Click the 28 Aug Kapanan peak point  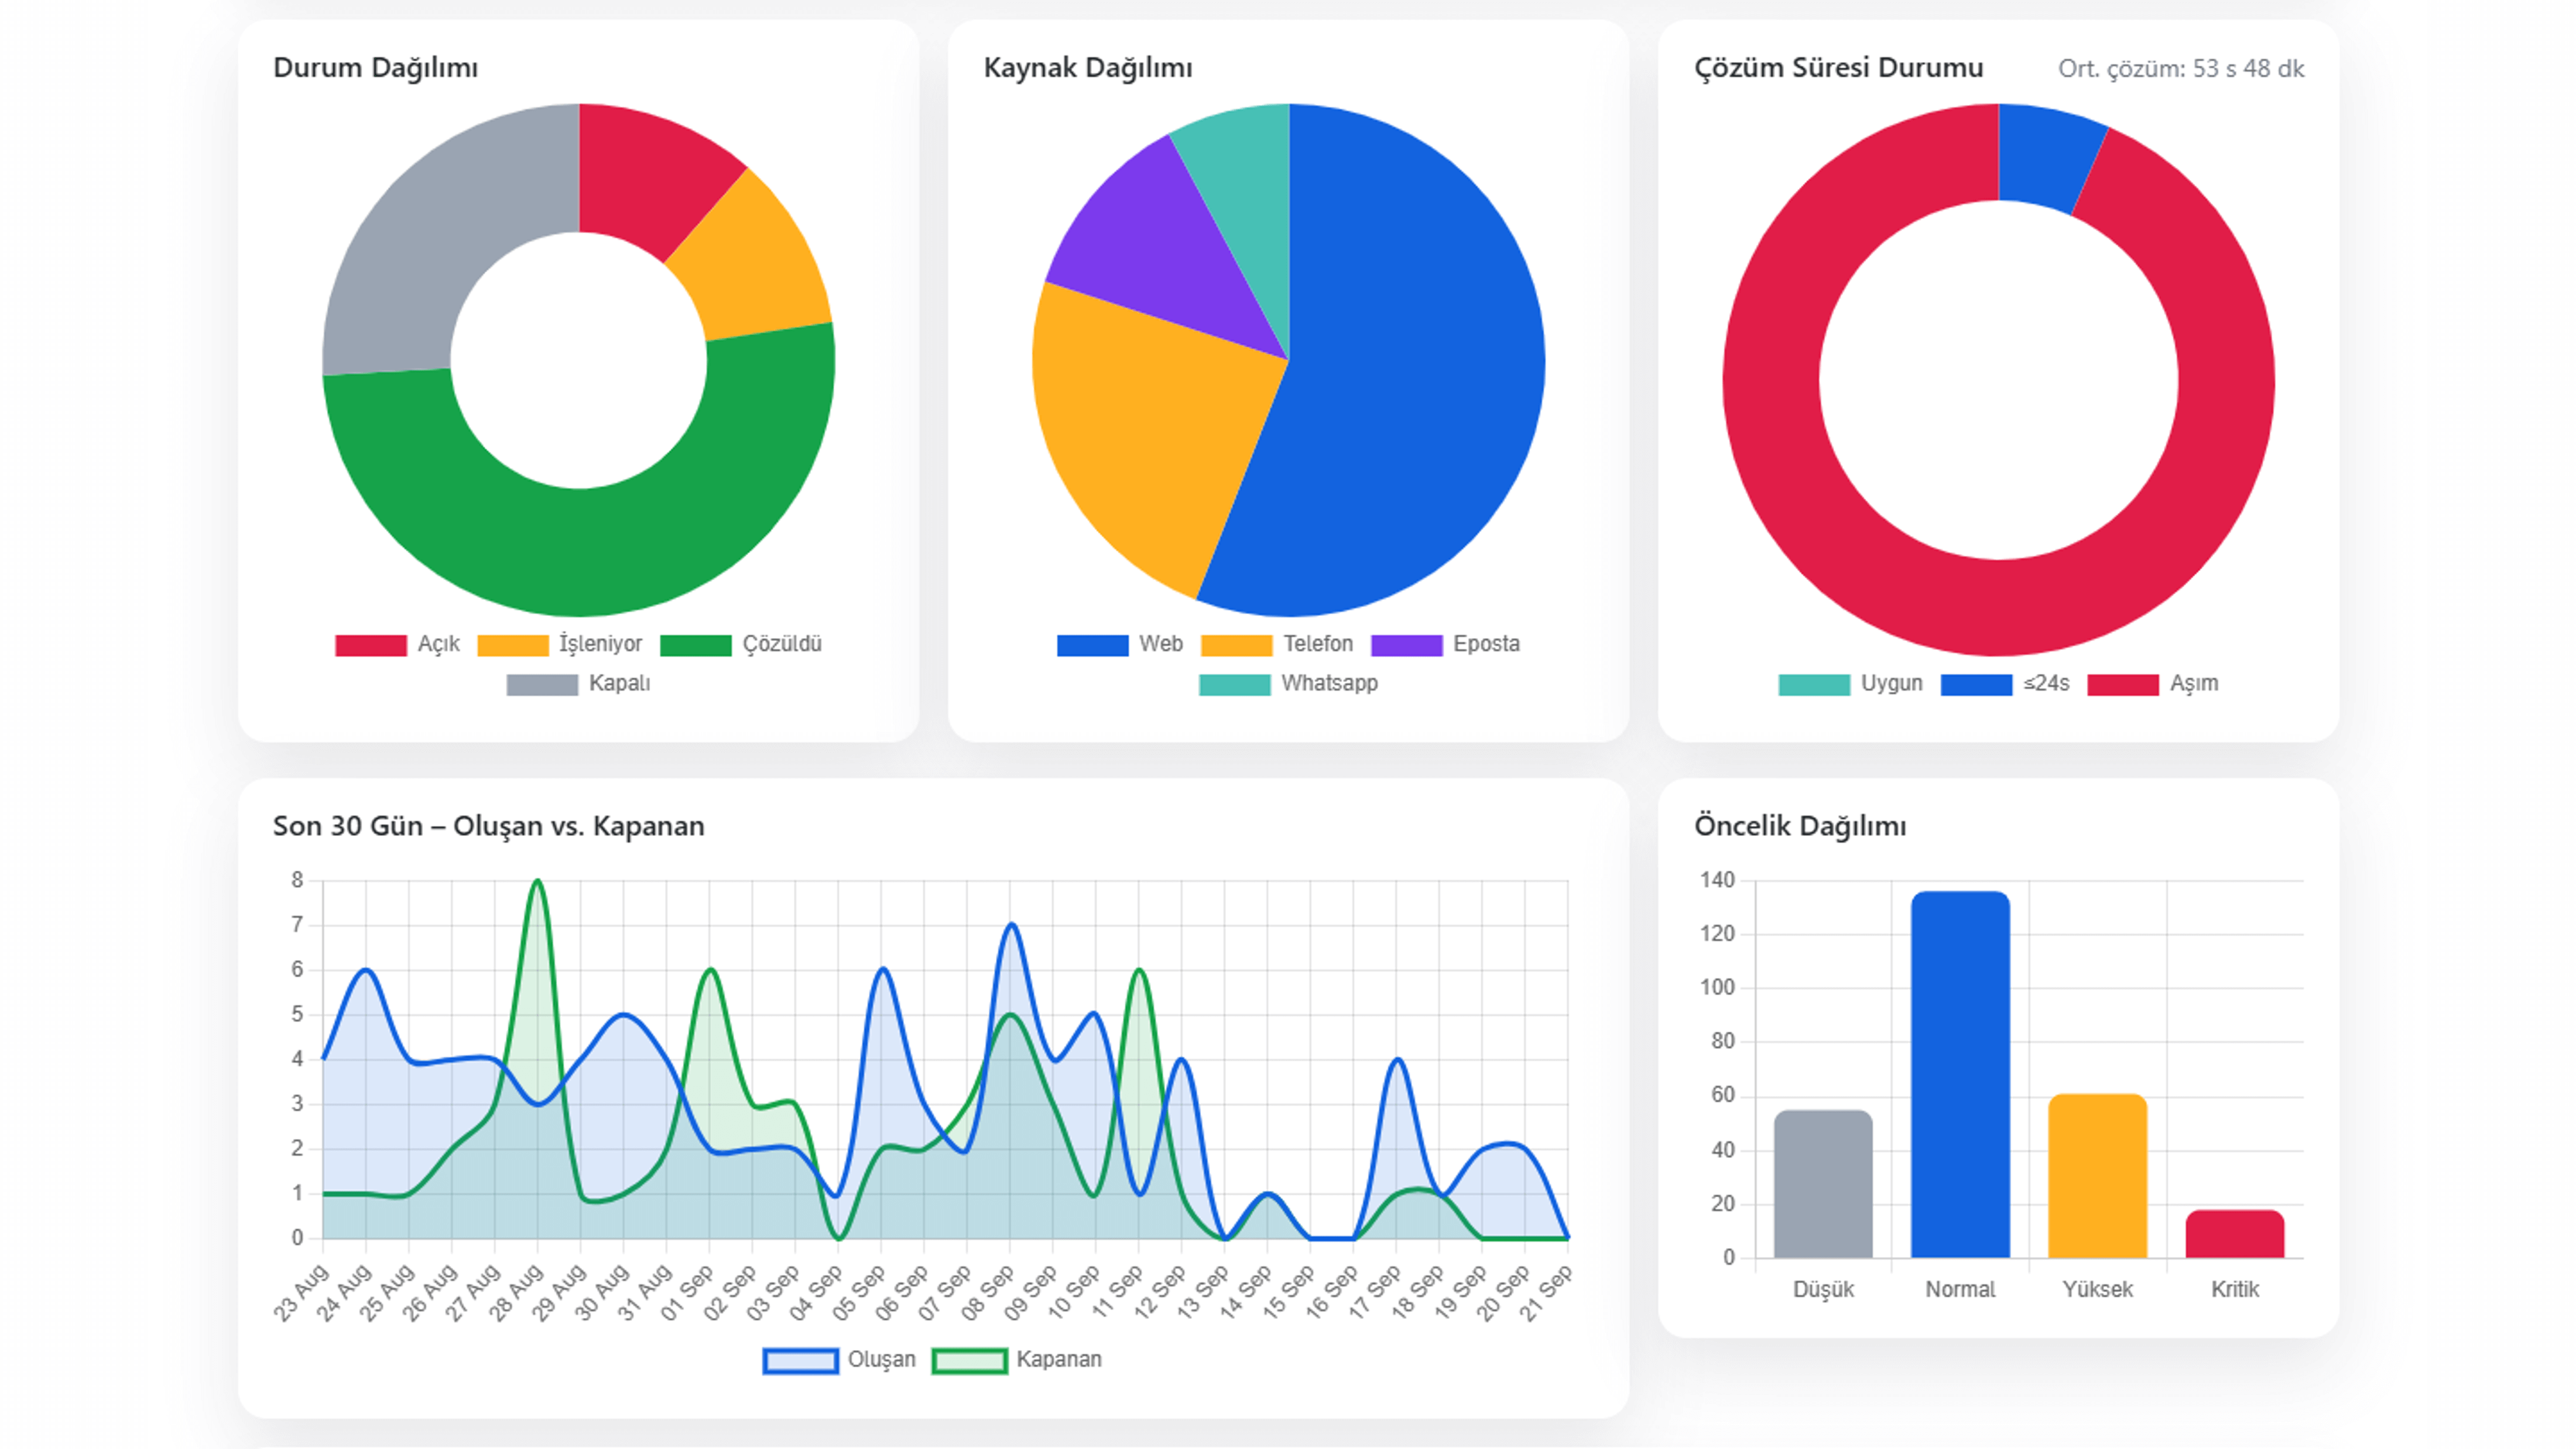click(538, 882)
